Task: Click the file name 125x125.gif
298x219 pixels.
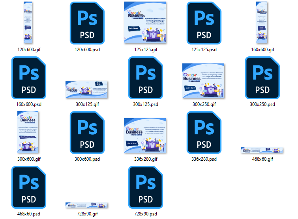Action: pyautogui.click(x=146, y=50)
